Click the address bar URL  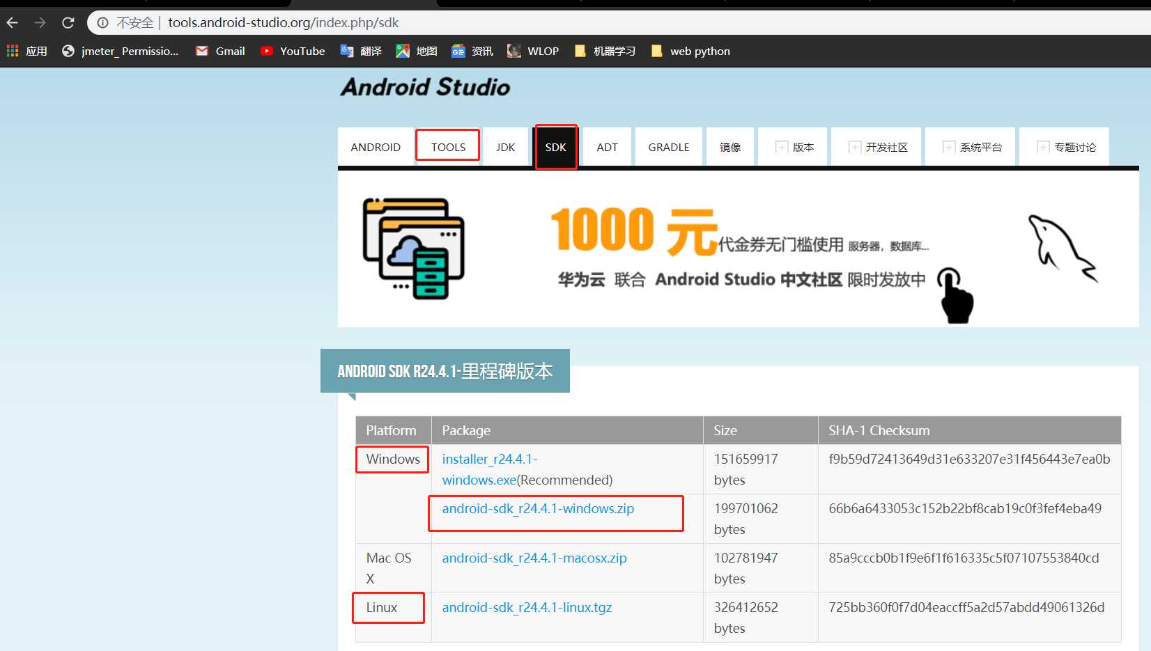pos(284,23)
